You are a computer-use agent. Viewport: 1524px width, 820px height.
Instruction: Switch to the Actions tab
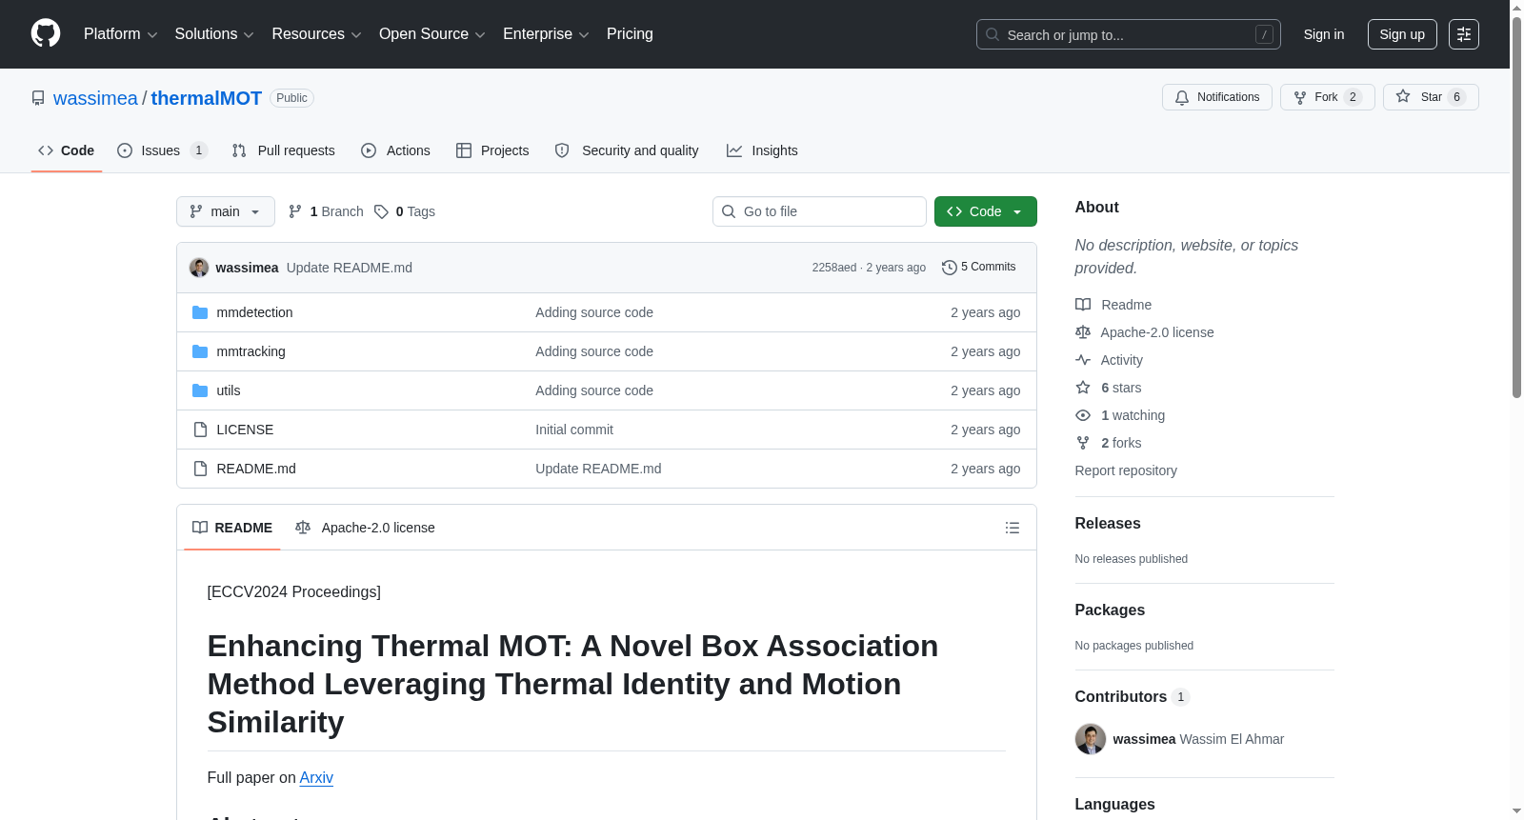396,150
